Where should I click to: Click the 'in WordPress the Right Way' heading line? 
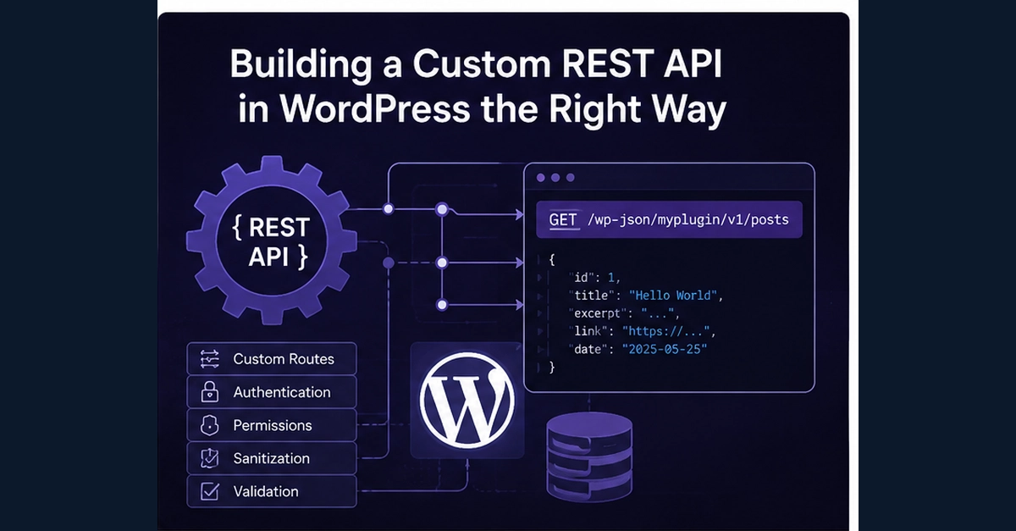pyautogui.click(x=482, y=111)
